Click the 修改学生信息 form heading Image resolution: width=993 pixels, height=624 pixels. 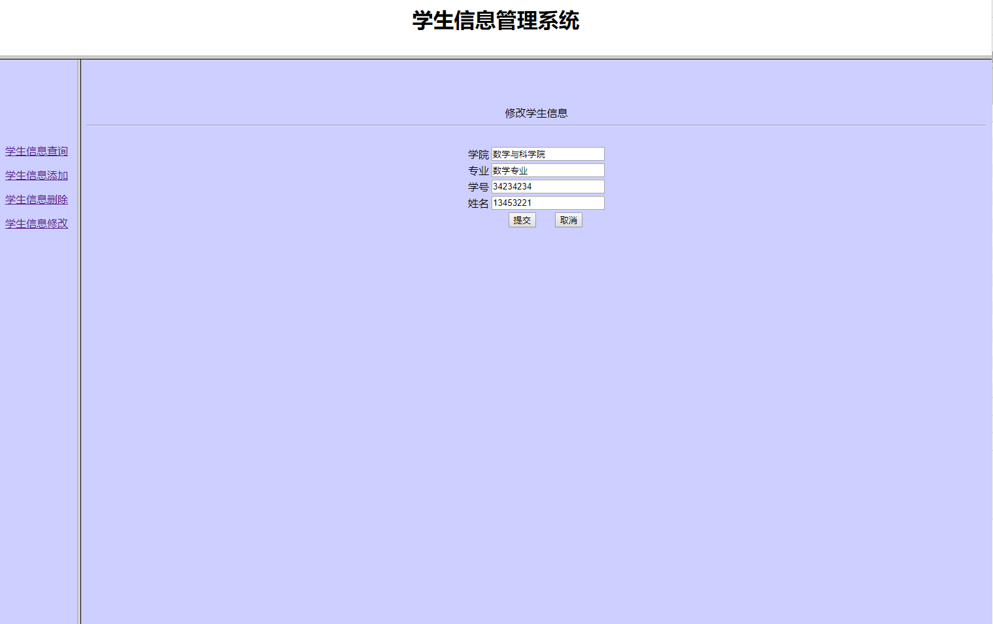[x=536, y=112]
